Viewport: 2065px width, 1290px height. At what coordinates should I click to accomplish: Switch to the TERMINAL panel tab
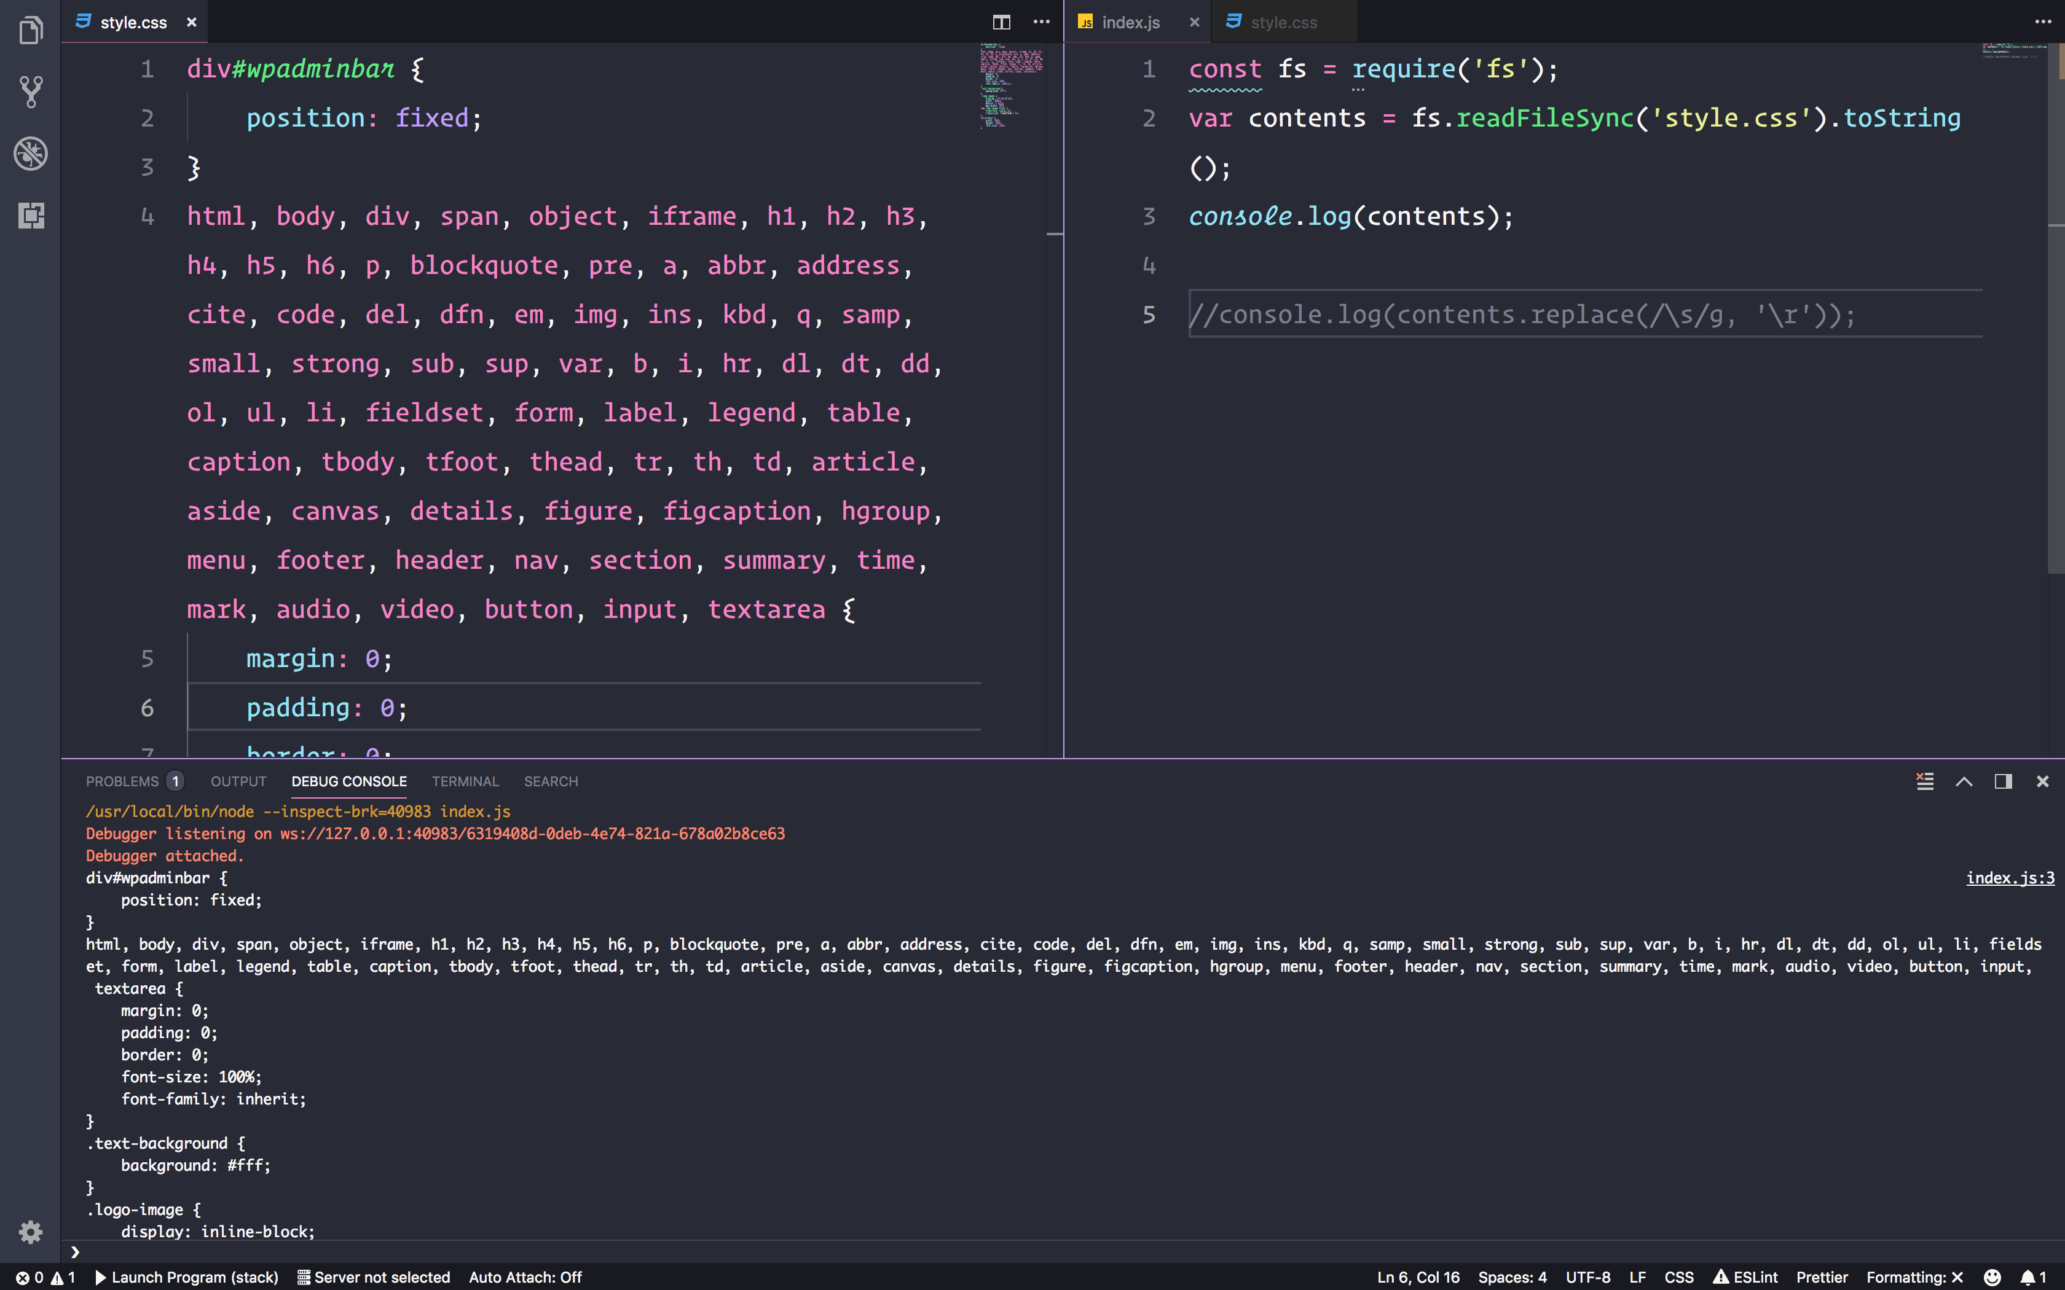pos(465,781)
